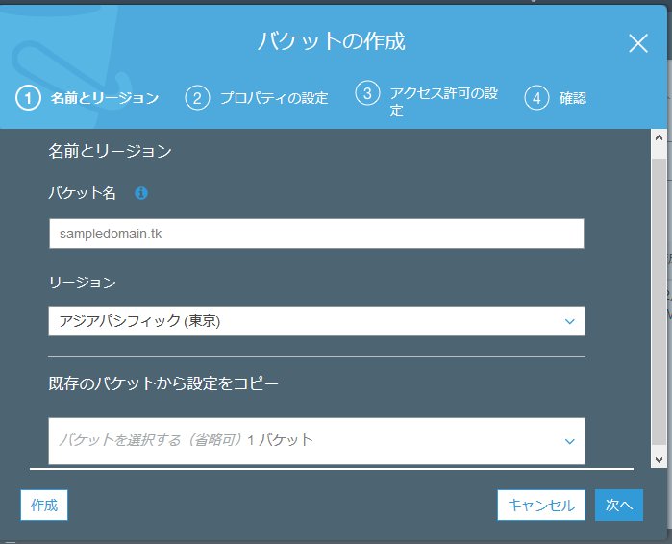Click the step 1 circle icon

pyautogui.click(x=29, y=98)
